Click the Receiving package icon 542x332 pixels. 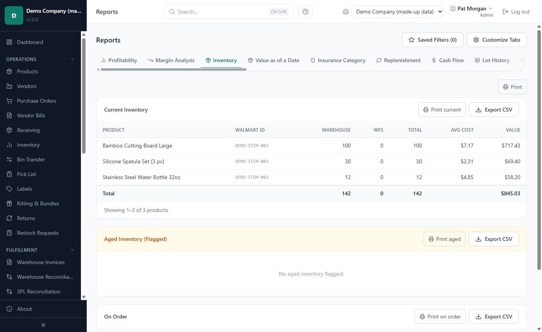point(9,130)
